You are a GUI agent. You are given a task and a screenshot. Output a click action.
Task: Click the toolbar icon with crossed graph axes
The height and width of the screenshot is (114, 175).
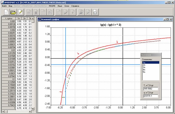(x=81, y=12)
